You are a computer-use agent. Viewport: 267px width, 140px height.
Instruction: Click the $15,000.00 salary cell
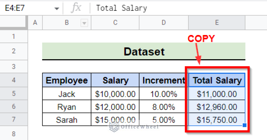tap(115, 120)
